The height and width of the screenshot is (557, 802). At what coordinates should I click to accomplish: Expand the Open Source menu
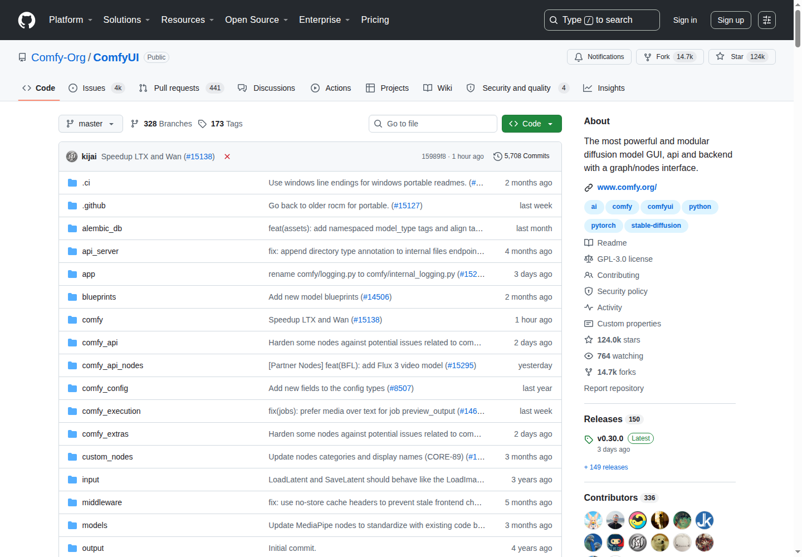click(x=256, y=20)
